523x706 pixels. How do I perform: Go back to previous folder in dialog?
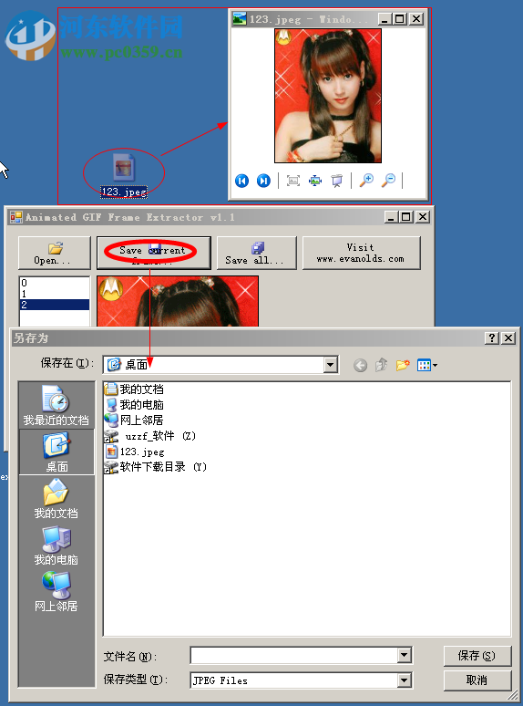click(360, 365)
